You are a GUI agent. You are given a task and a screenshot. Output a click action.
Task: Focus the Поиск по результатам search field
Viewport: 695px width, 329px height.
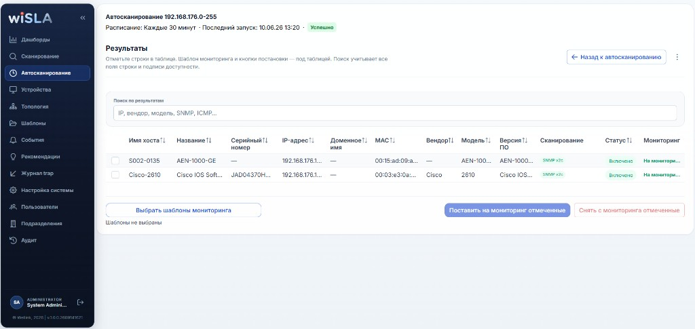point(395,113)
